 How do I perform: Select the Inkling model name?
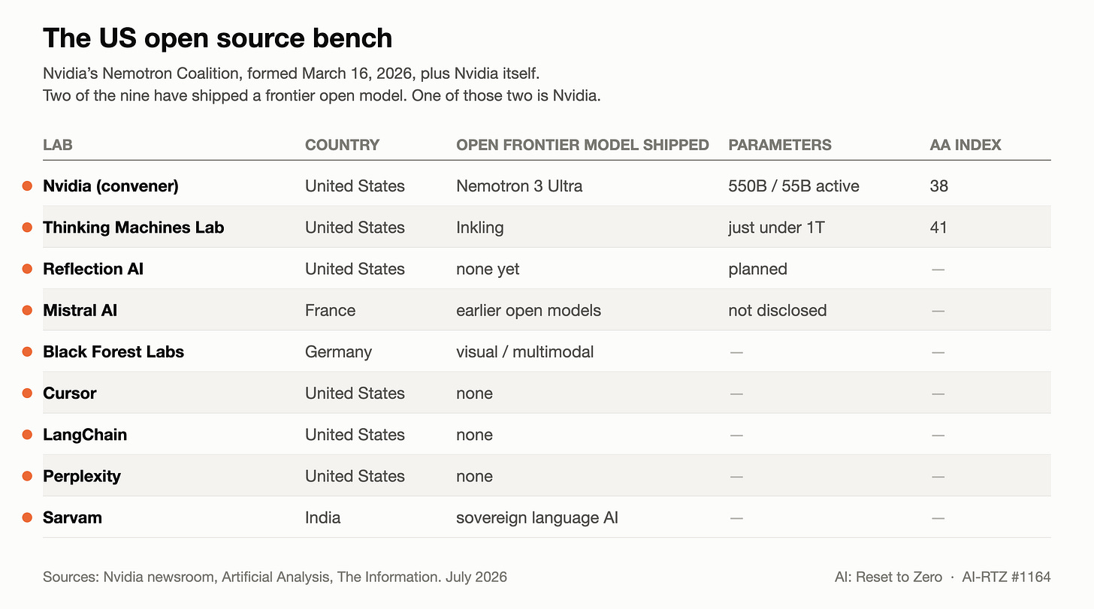pos(479,228)
